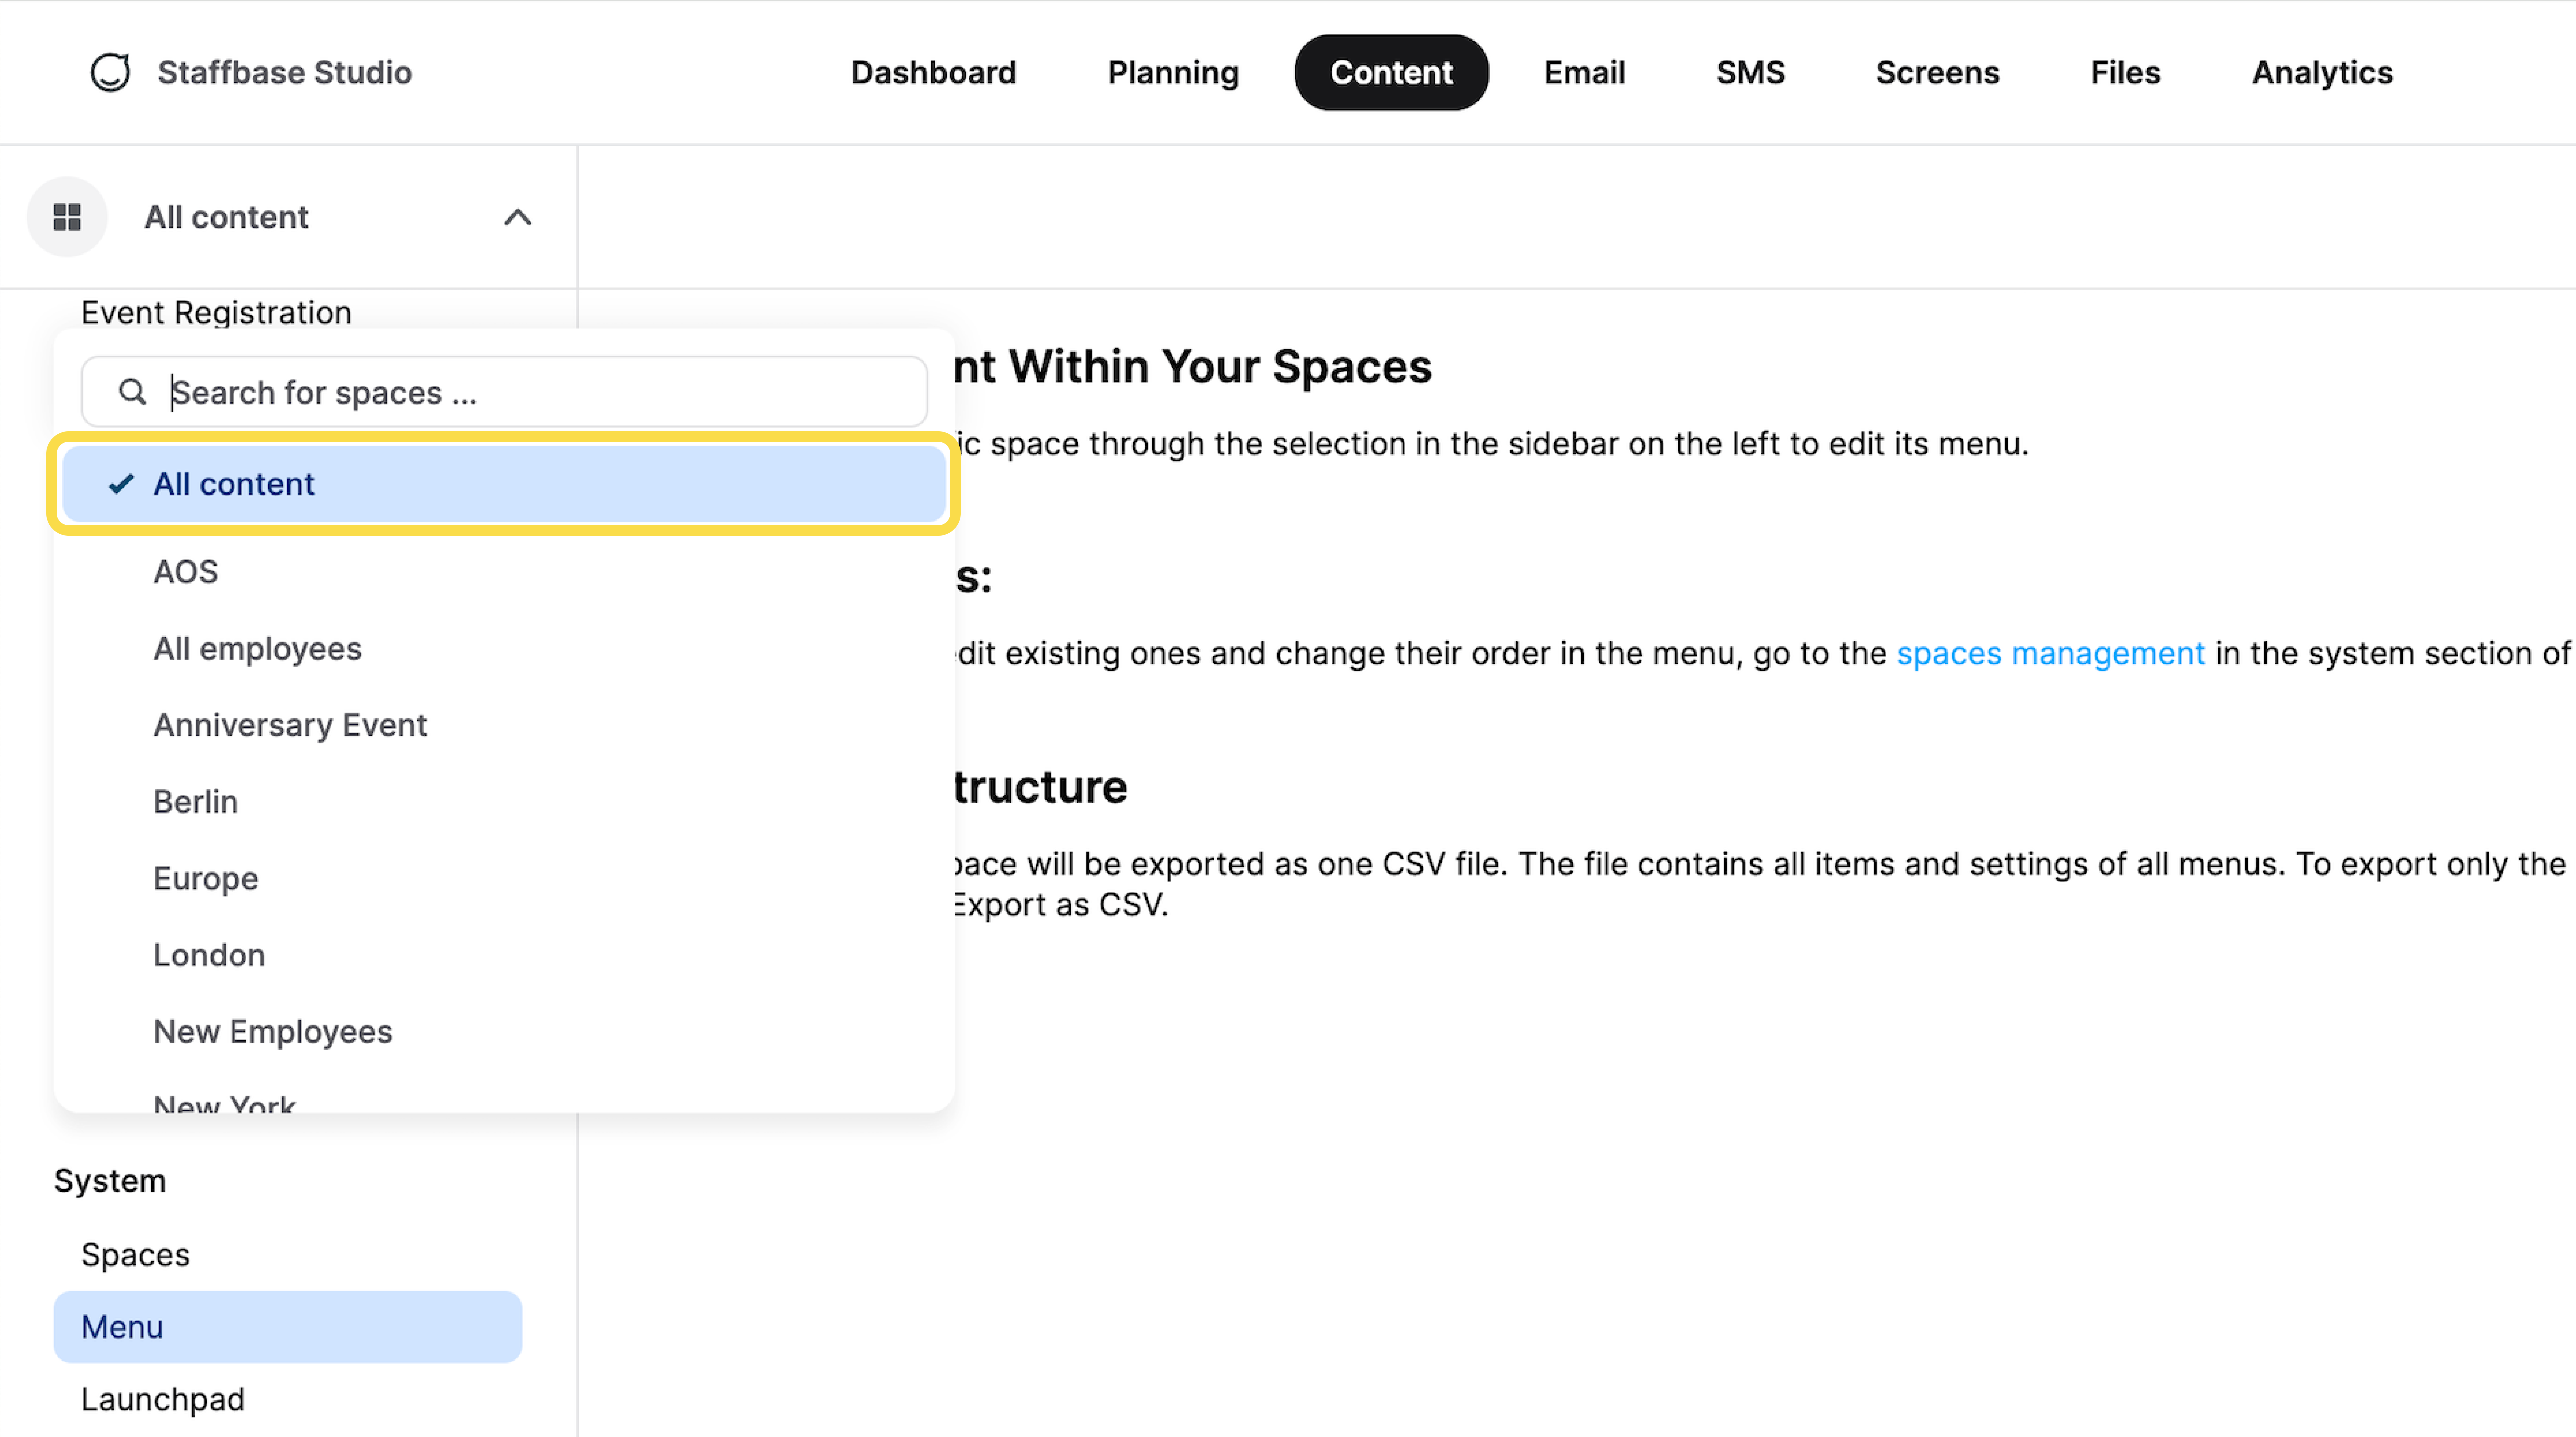Open the Email tab
The image size is (2576, 1437).
(x=1584, y=72)
